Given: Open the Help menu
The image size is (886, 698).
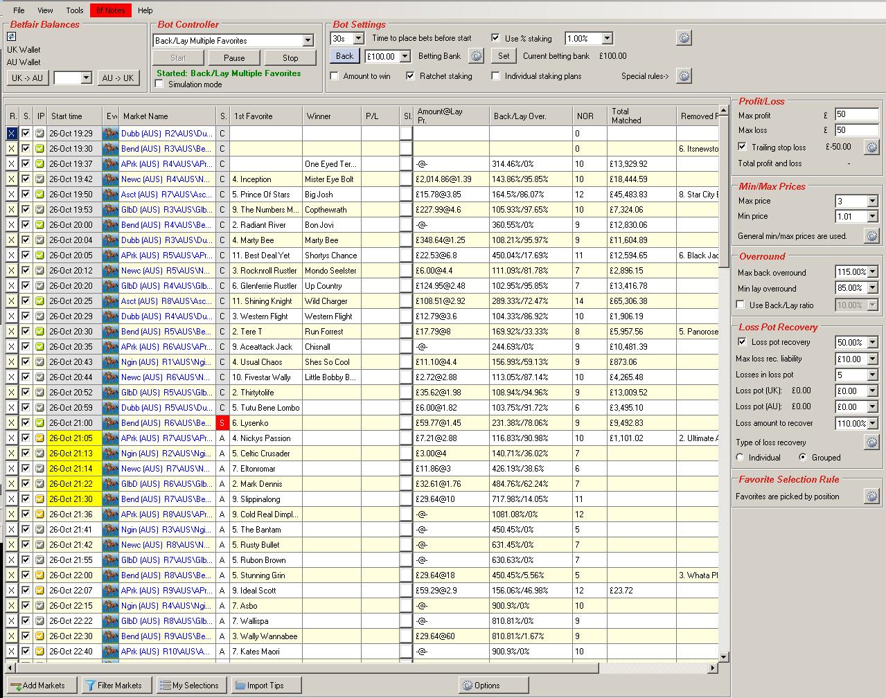Looking at the screenshot, I should pos(145,10).
